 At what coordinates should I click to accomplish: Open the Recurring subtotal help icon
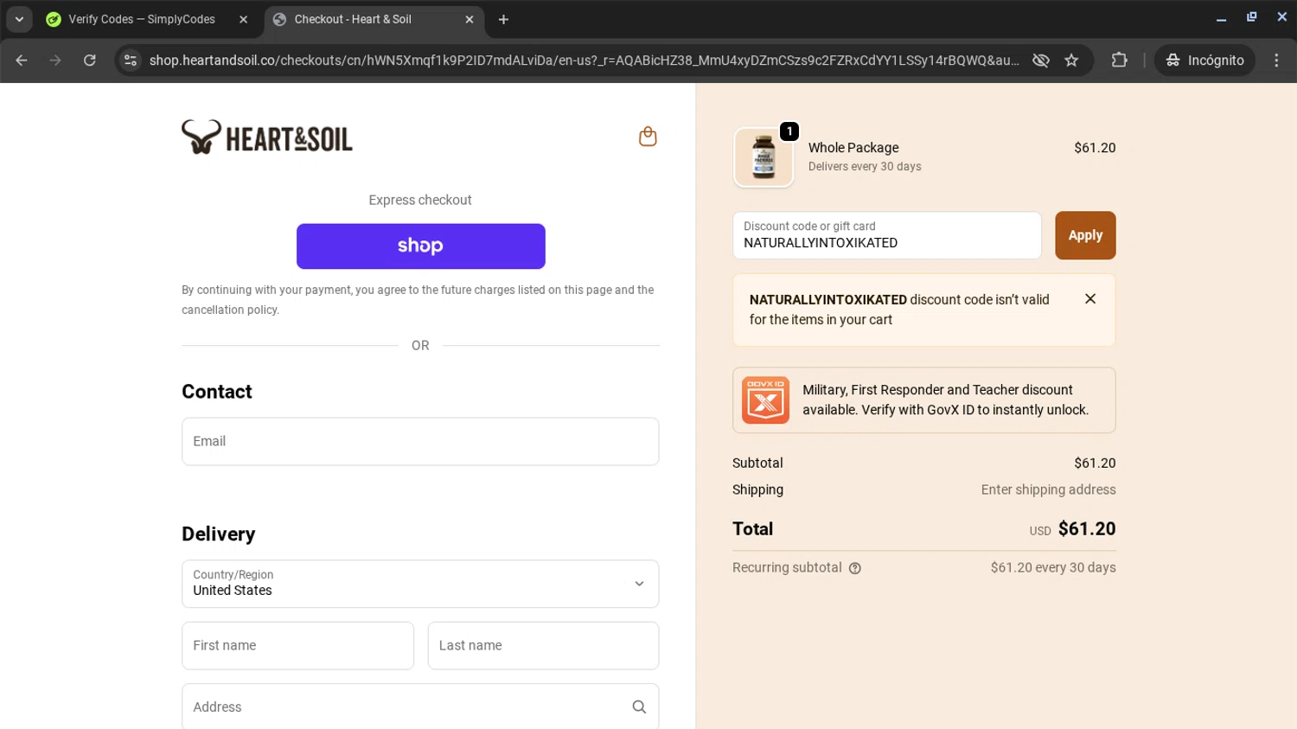click(855, 568)
